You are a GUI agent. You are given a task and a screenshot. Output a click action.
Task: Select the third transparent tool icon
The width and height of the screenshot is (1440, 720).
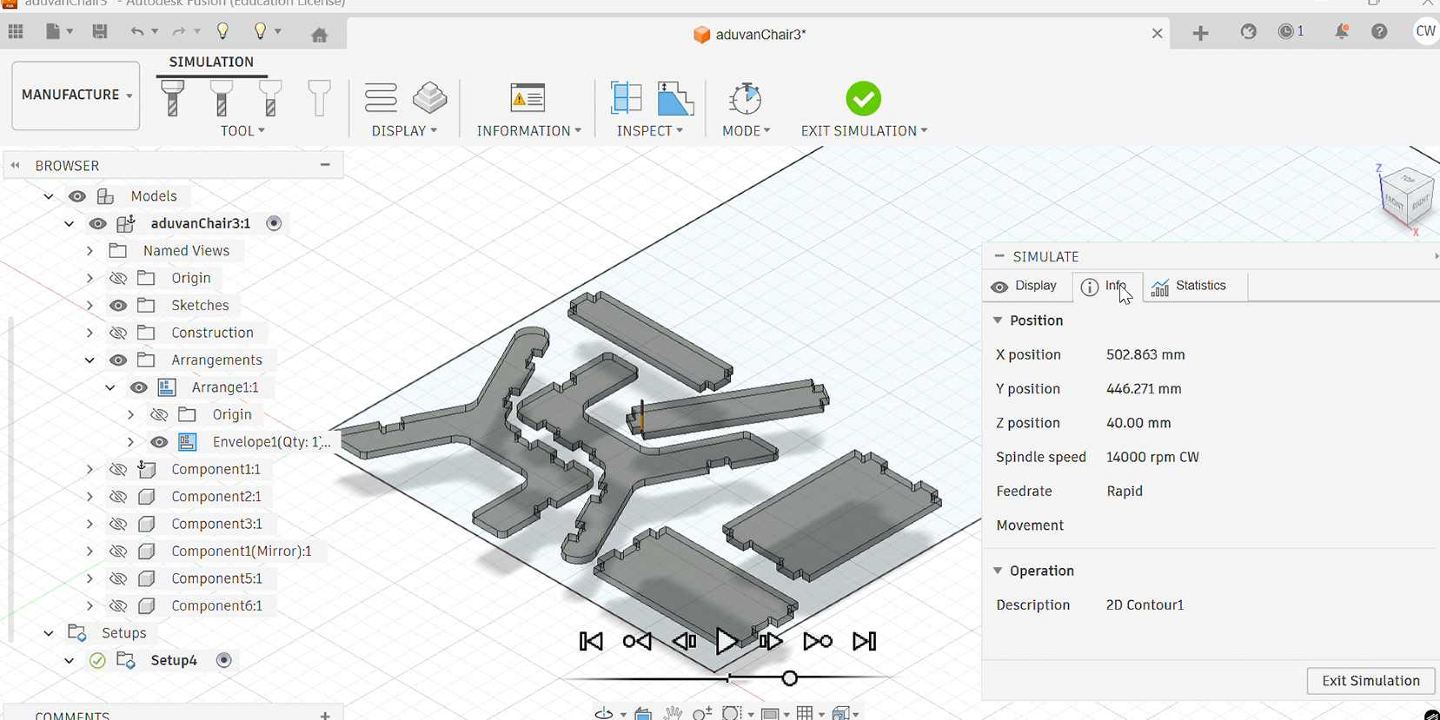pyautogui.click(x=270, y=98)
